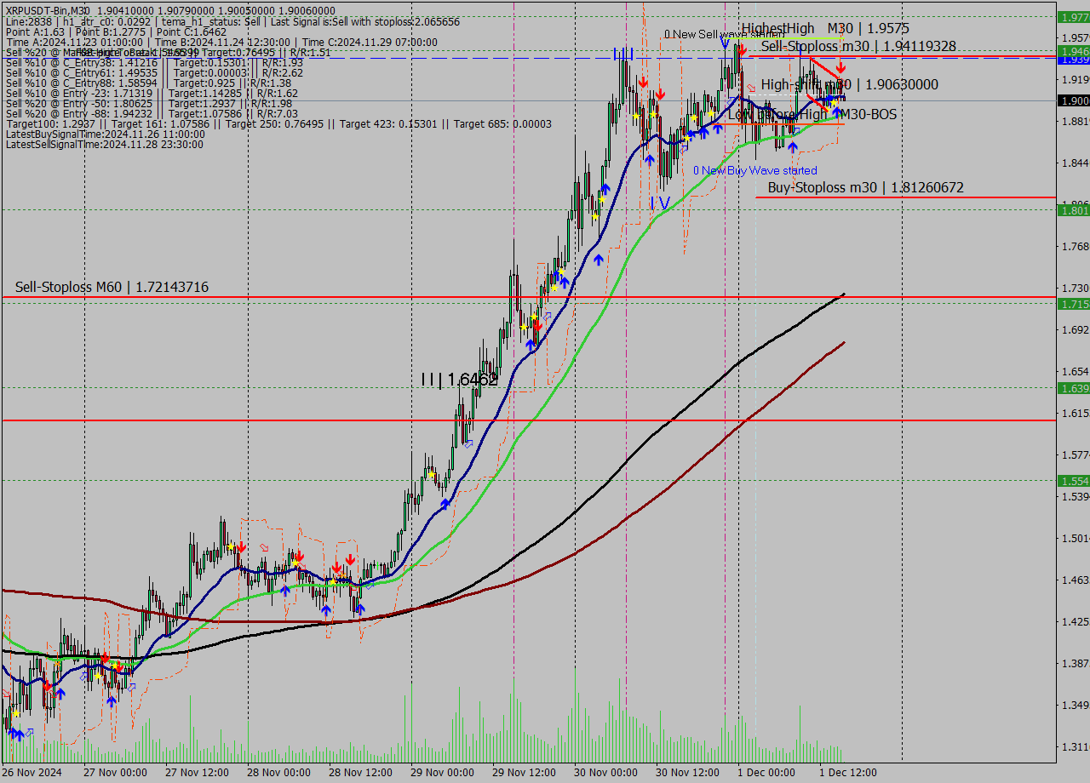Image resolution: width=1090 pixels, height=783 pixels.
Task: Select the 'II | 1.6462' wave label
Action: point(460,380)
